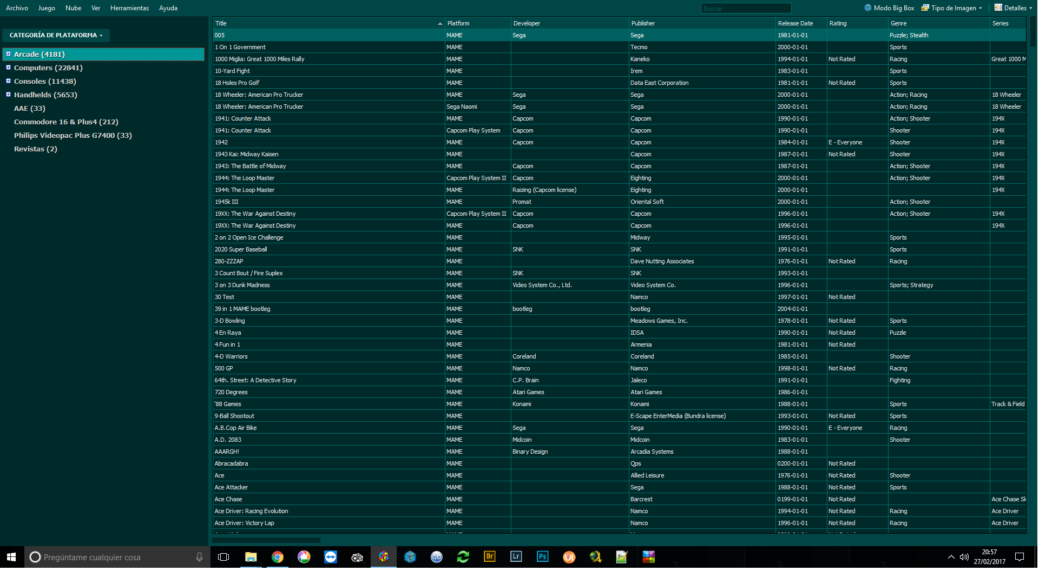Open Task View from taskbar
The image size is (1039, 584).
click(223, 557)
